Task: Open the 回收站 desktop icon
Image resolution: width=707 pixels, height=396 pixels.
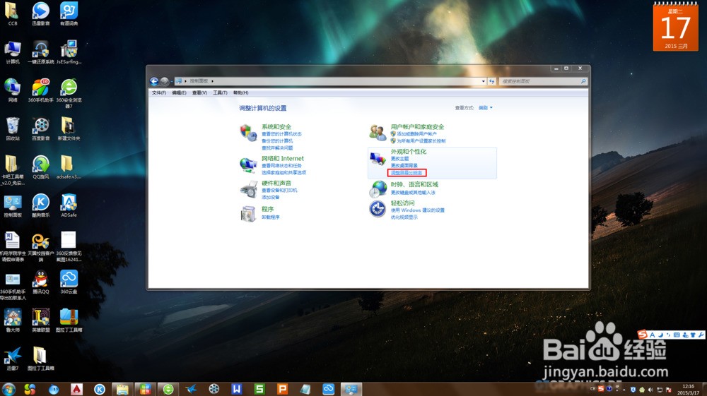Action: [13, 127]
